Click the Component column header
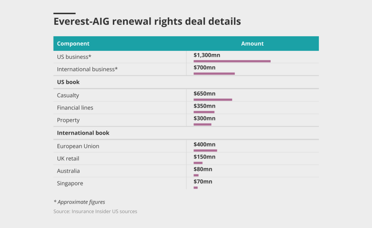This screenshot has height=228, width=372. point(73,43)
